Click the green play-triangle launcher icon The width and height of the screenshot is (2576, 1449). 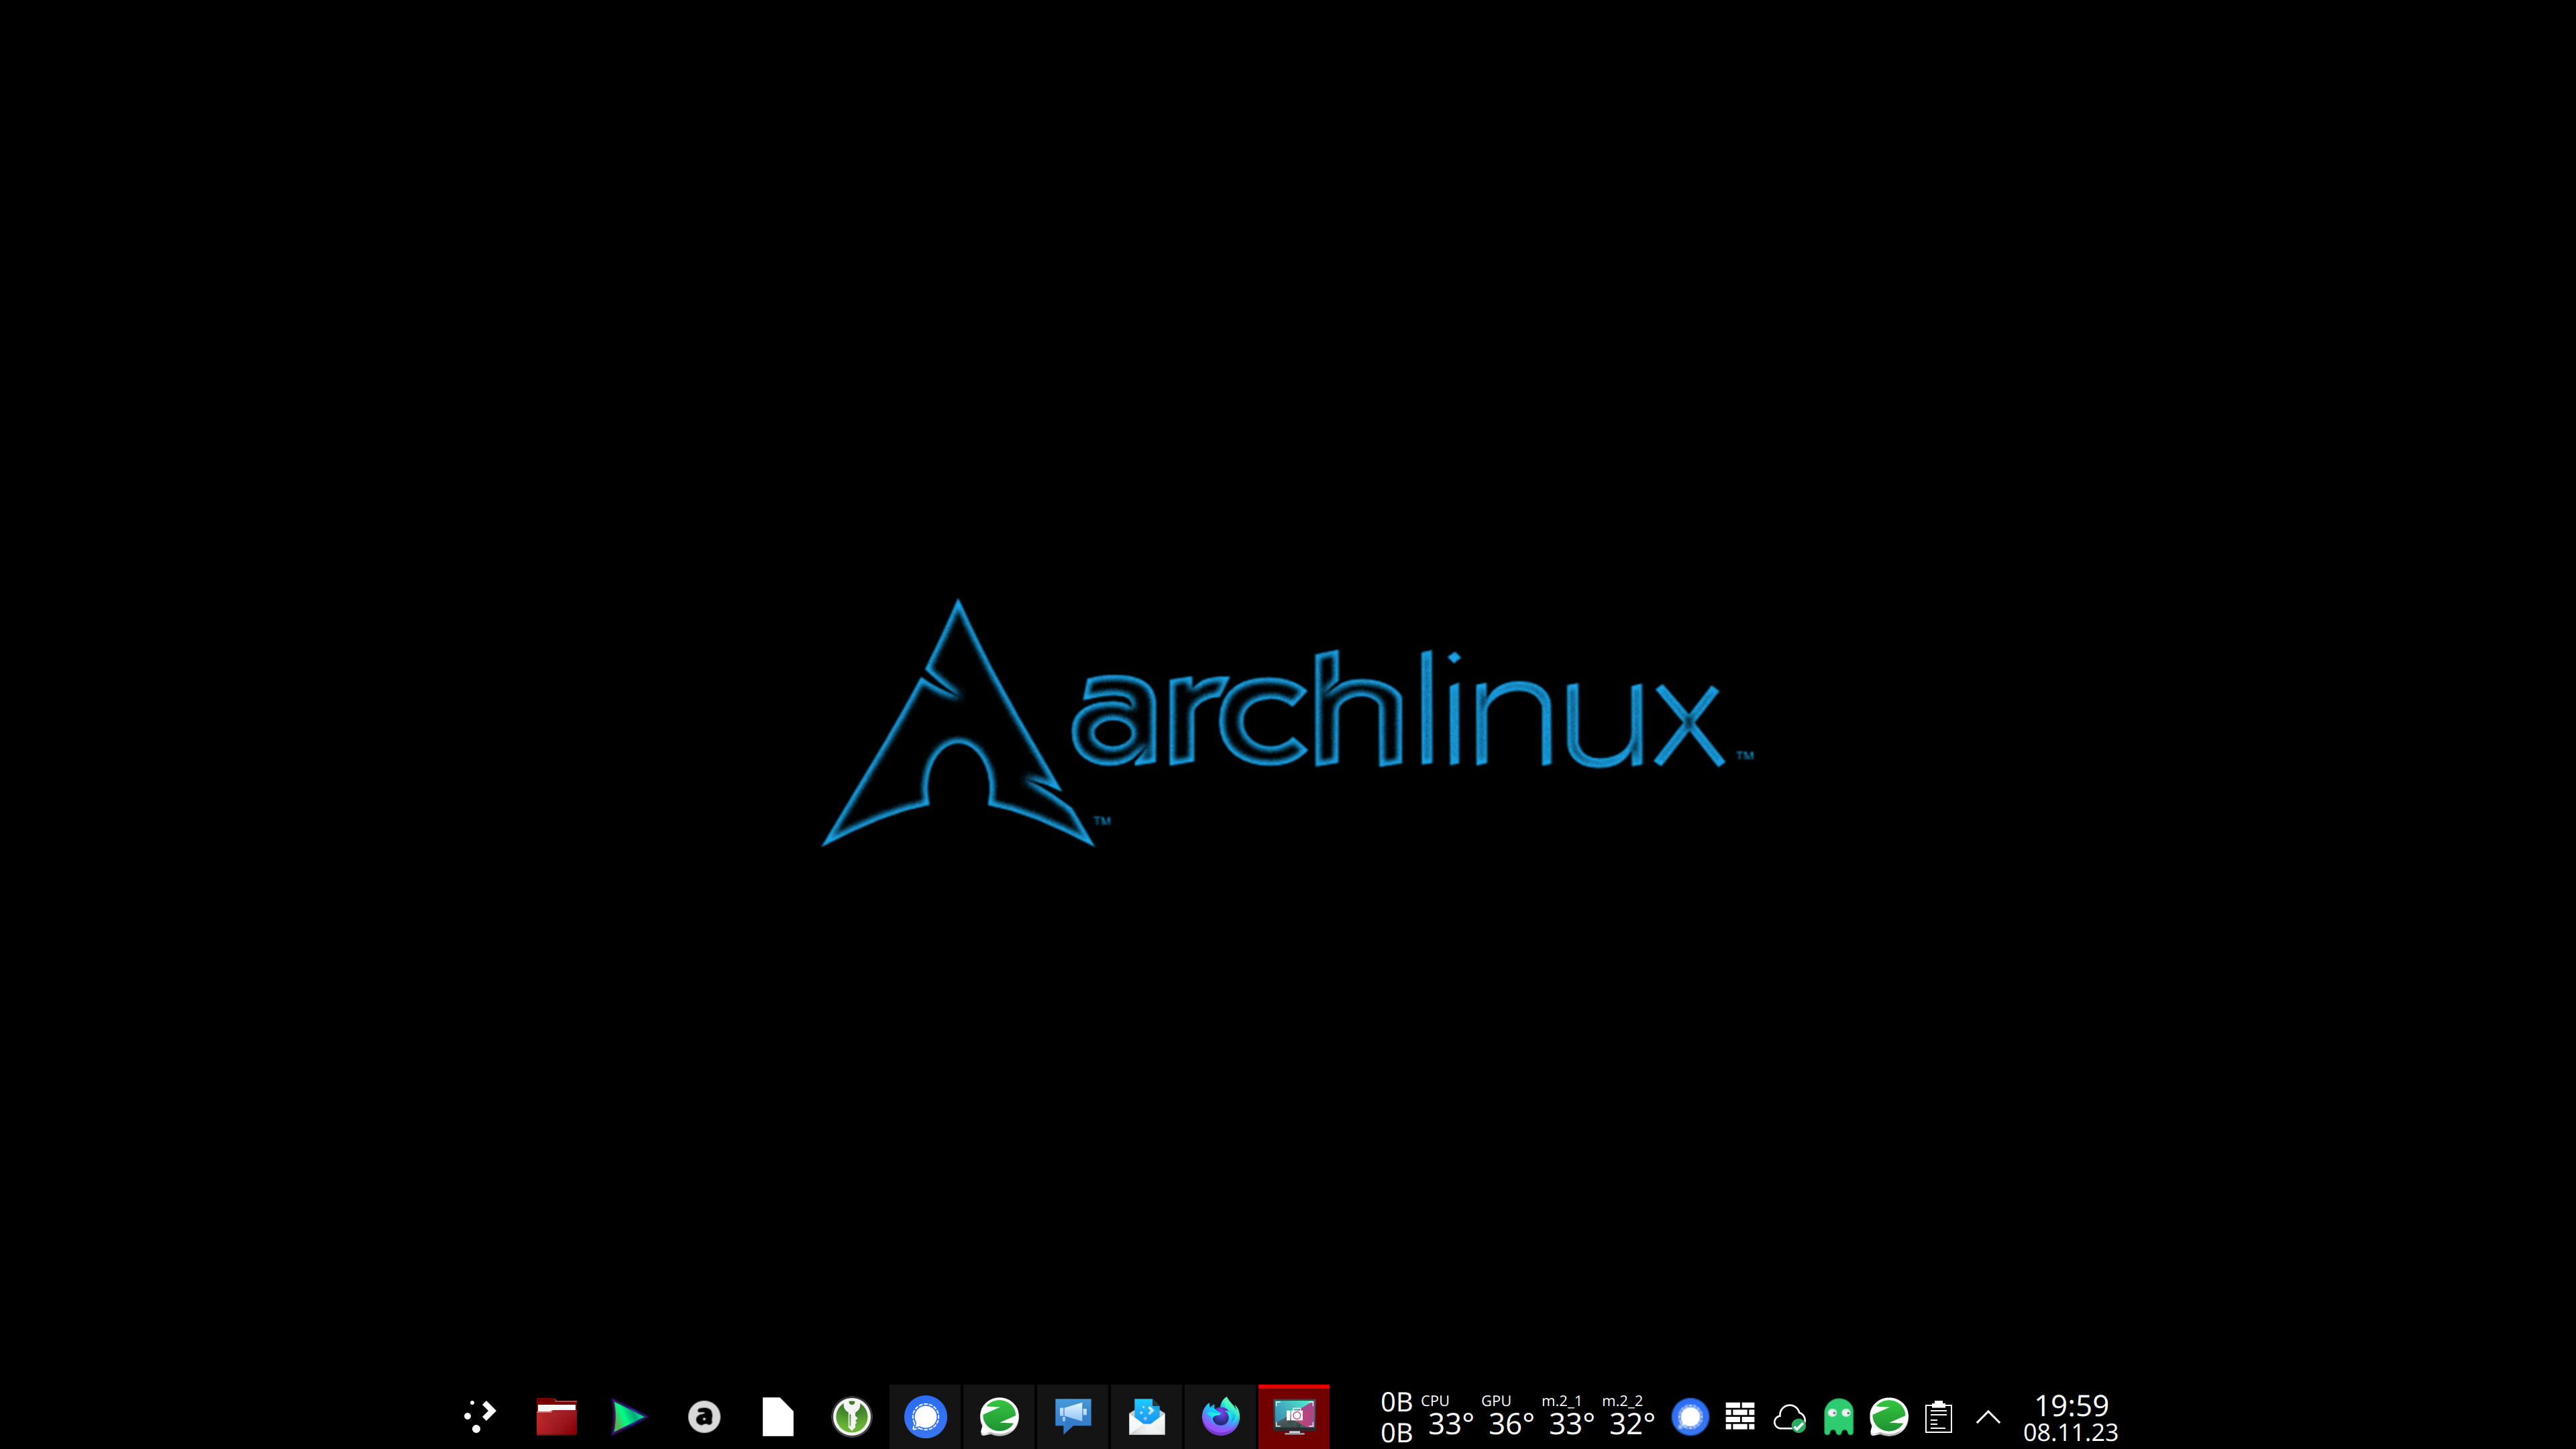(x=629, y=1416)
